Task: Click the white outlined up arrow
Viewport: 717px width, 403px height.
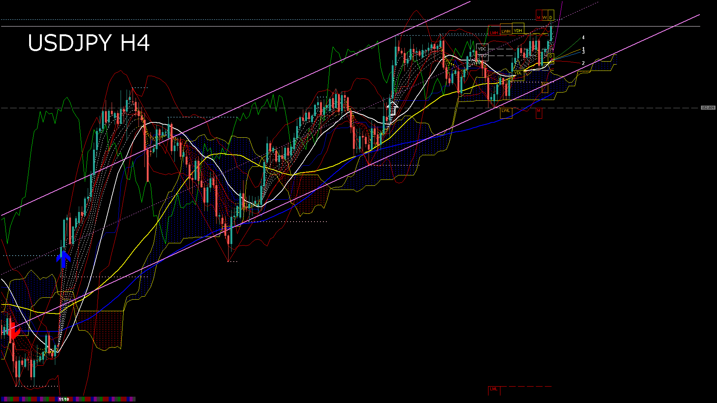Action: [x=392, y=108]
